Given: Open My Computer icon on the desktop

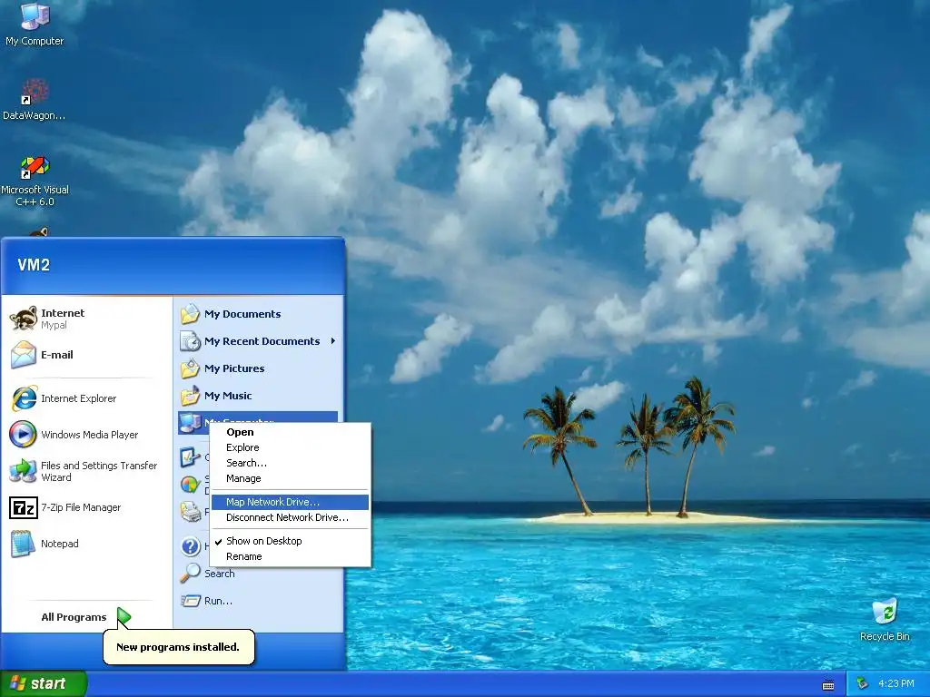Looking at the screenshot, I should tap(35, 25).
